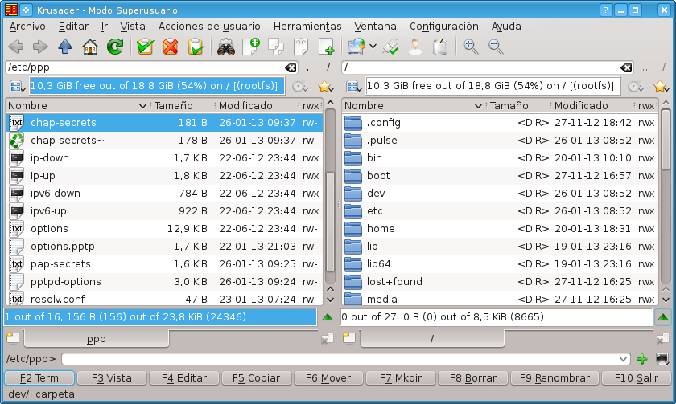Go up one directory with blue arrow
Screen dimensions: 676x404
[x=65, y=47]
